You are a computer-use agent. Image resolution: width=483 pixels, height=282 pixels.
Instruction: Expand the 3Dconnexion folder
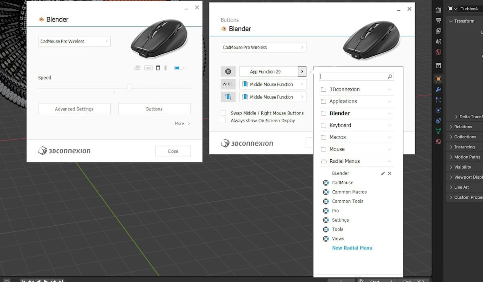356,89
